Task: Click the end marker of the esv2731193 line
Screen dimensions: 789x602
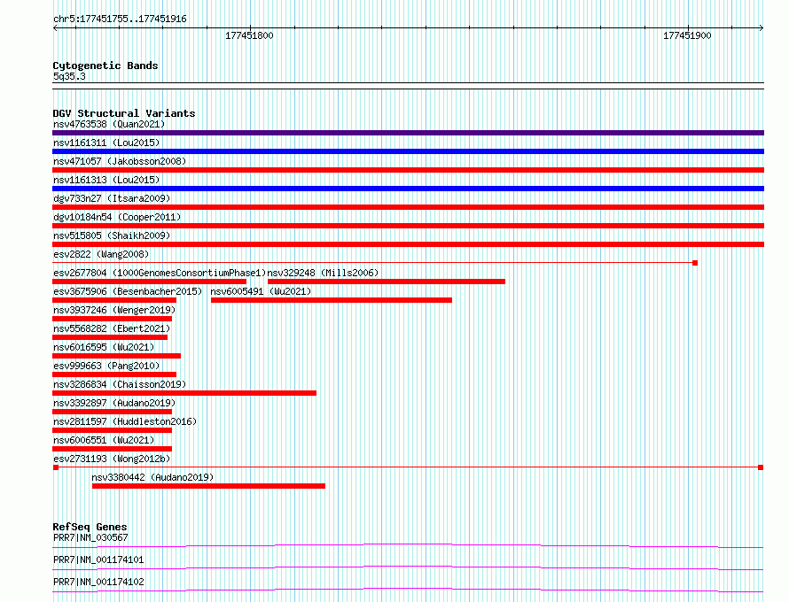Action: pos(761,467)
